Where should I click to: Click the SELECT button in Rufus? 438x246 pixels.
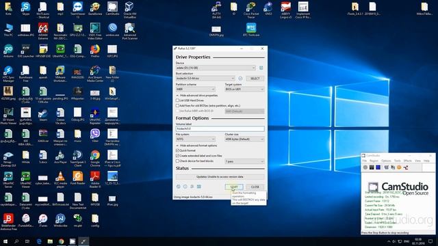(255, 79)
